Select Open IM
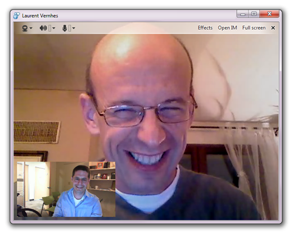The image size is (298, 238). [228, 28]
